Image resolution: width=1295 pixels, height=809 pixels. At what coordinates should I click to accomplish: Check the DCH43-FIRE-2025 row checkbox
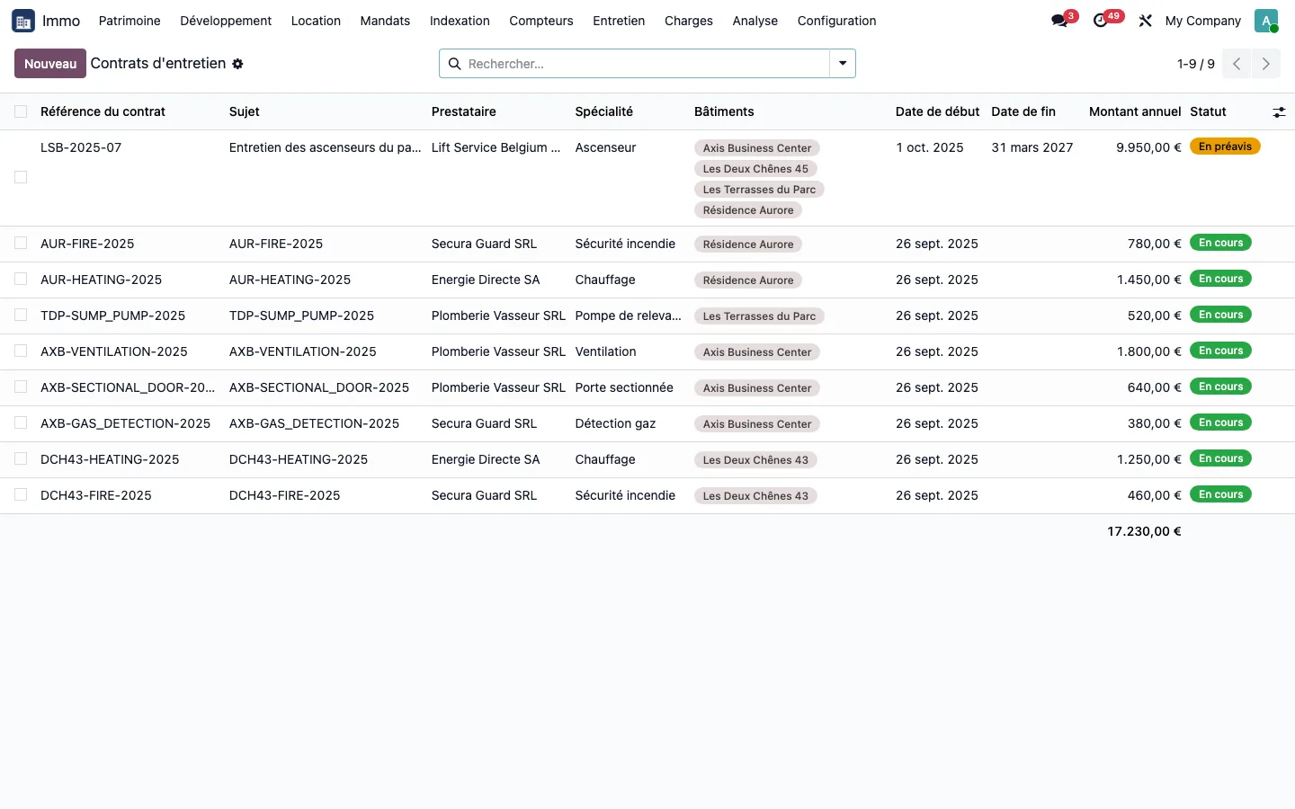coord(21,494)
